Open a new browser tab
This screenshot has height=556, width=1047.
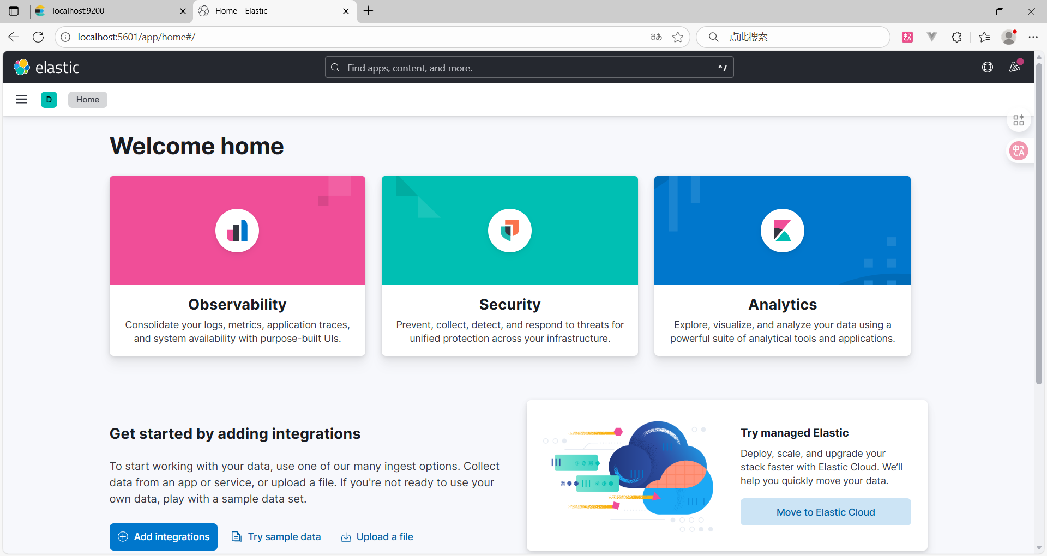coord(369,11)
